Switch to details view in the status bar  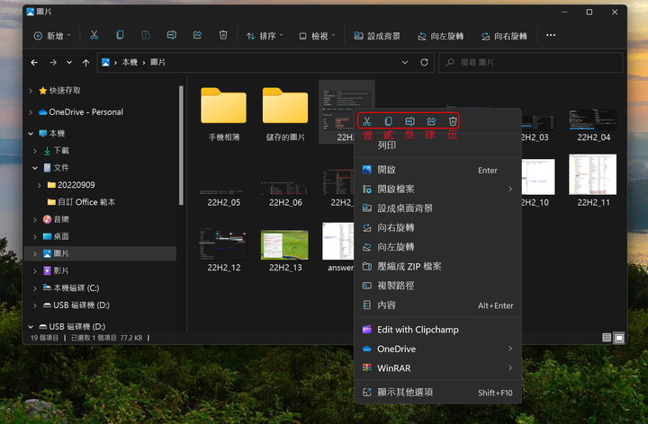[x=607, y=338]
